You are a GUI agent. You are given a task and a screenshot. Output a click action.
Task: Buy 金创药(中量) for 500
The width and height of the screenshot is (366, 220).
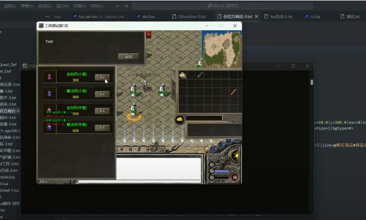102,111
